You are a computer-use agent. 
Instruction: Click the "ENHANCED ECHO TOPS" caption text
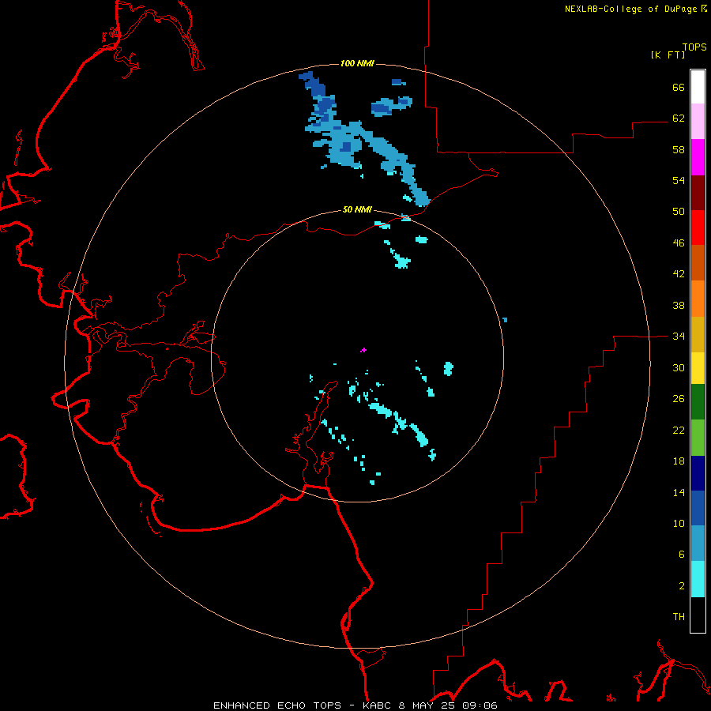277,705
